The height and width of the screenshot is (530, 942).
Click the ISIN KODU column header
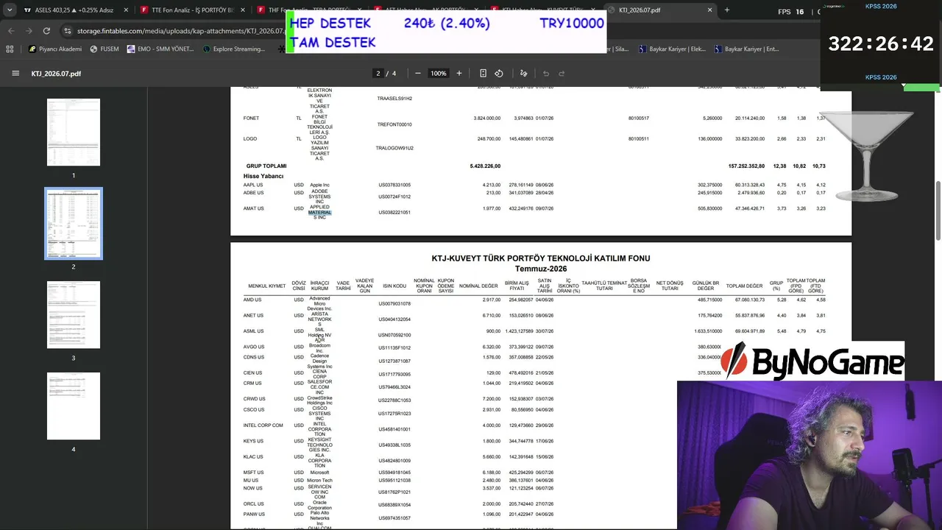394,286
